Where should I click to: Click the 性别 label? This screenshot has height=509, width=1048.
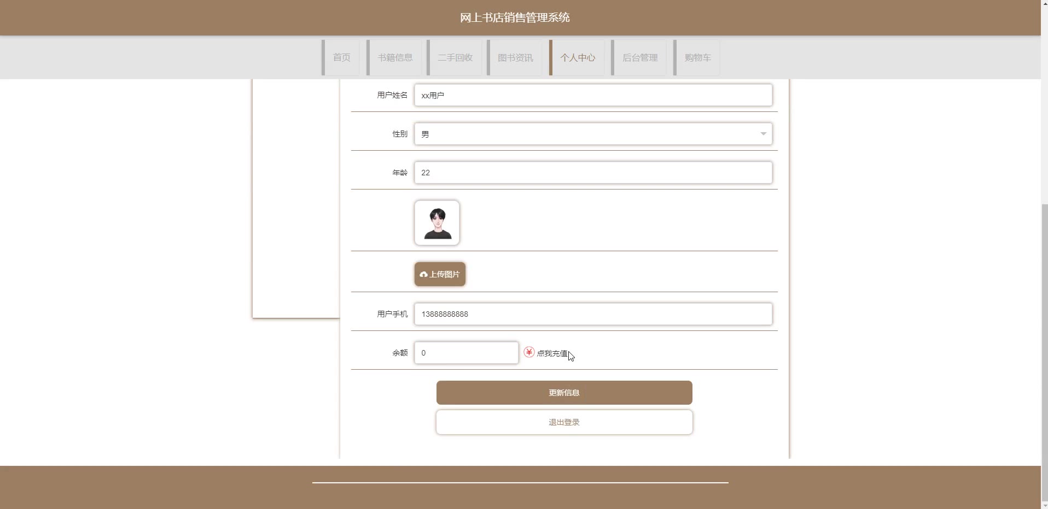pos(400,134)
